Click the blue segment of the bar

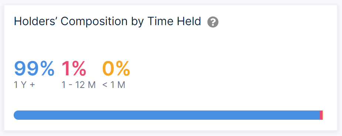coord(167,115)
